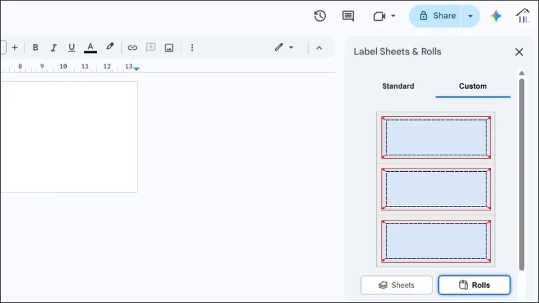539x303 pixels.
Task: Add a comment toolbar icon
Action: (150, 47)
